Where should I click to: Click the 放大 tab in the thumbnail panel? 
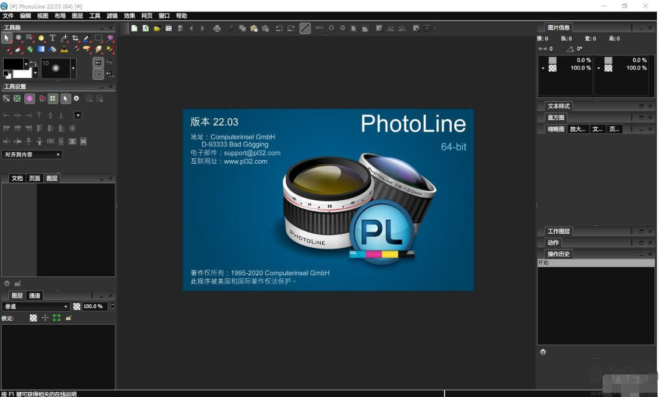click(577, 128)
